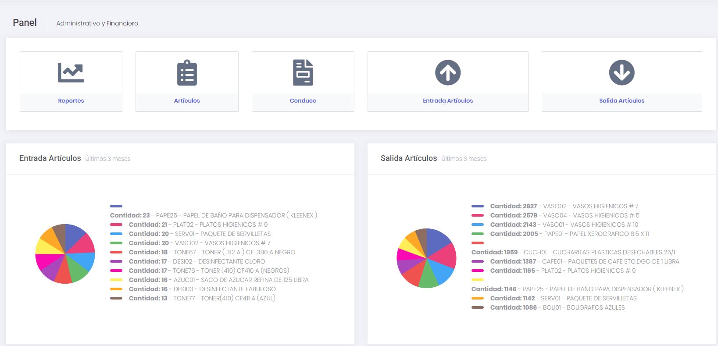Click the Entrada Artículos pie chart
718x346 pixels.
pyautogui.click(x=65, y=254)
